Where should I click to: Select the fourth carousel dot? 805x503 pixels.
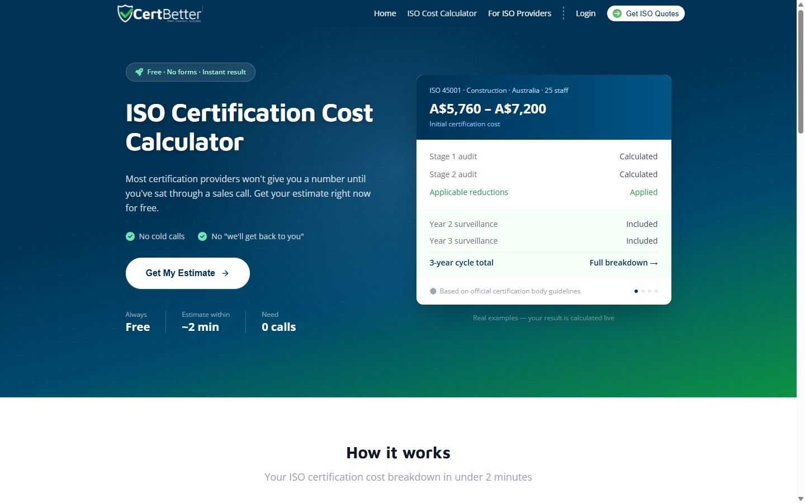tap(656, 291)
